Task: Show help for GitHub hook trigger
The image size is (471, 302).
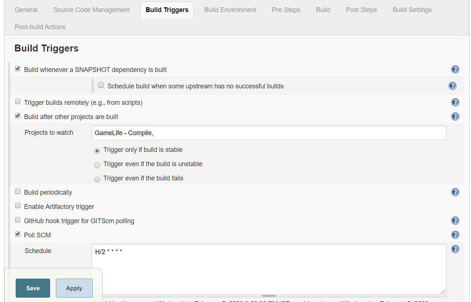Action: tap(455, 221)
